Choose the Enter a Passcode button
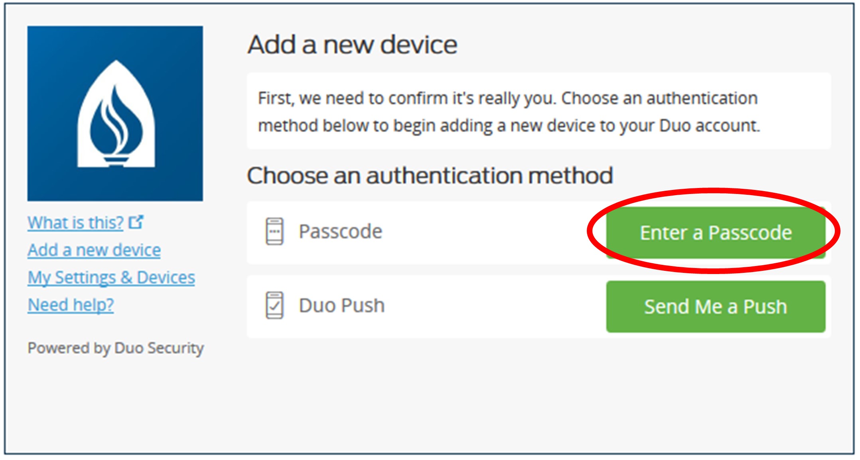The height and width of the screenshot is (460, 860). point(716,233)
